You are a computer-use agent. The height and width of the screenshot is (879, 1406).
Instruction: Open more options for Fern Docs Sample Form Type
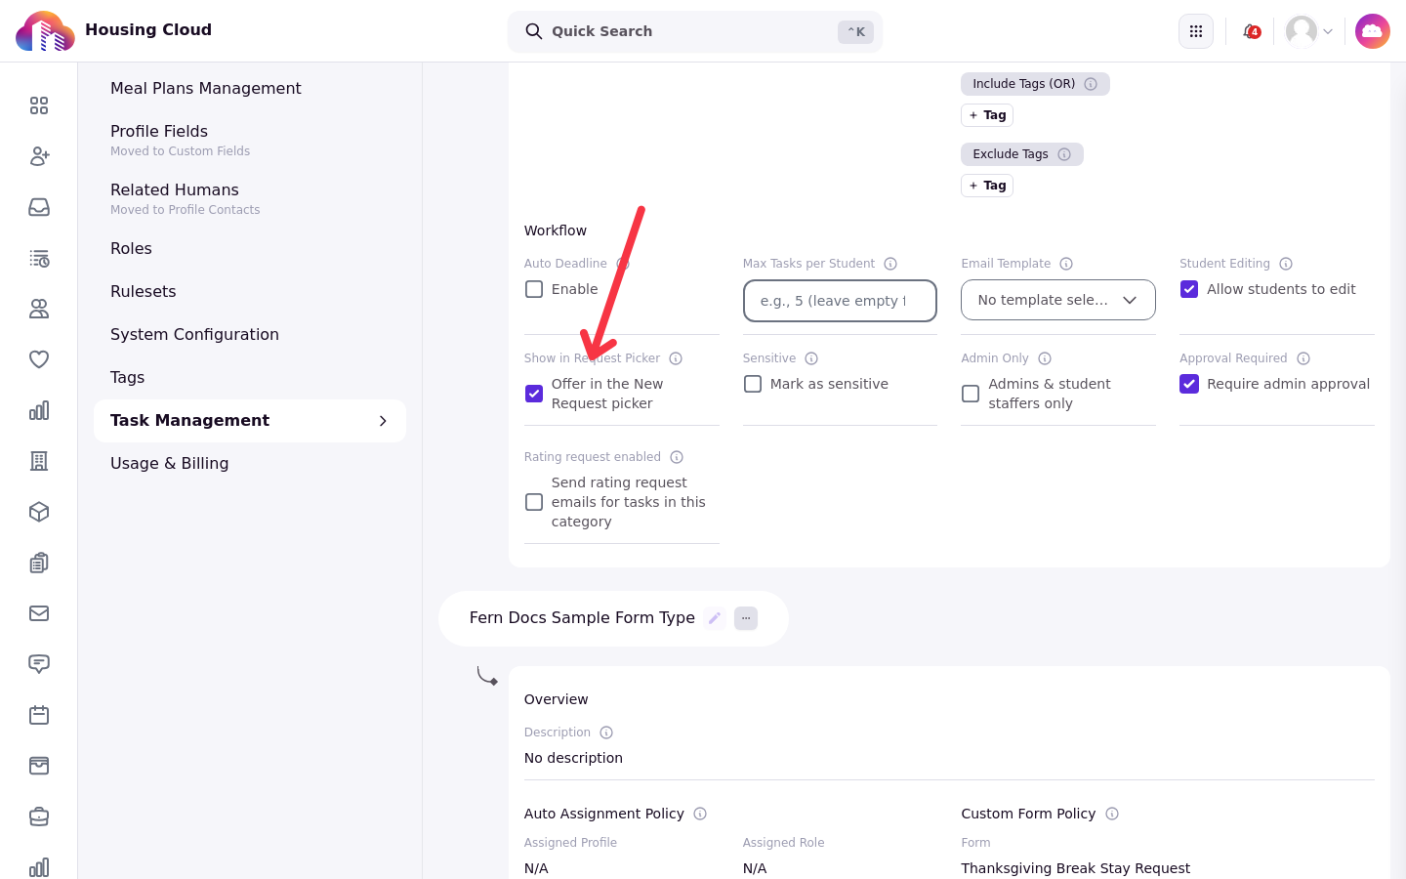coord(746,618)
